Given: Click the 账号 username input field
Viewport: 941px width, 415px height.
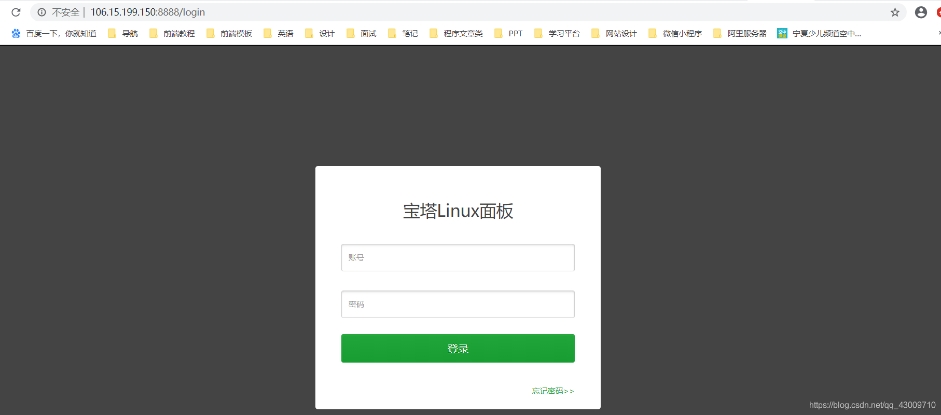Looking at the screenshot, I should pos(458,257).
